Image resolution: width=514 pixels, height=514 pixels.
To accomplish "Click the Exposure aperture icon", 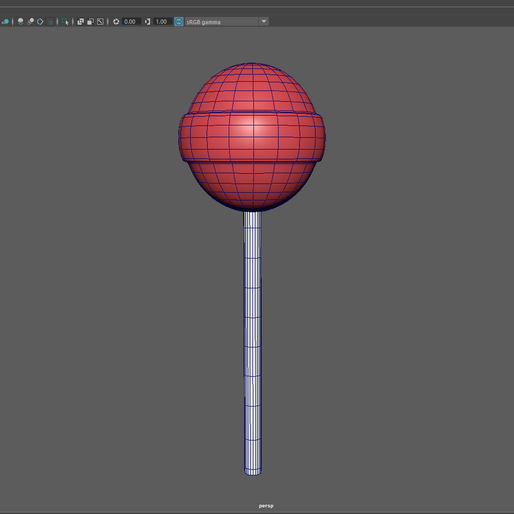I will point(116,22).
